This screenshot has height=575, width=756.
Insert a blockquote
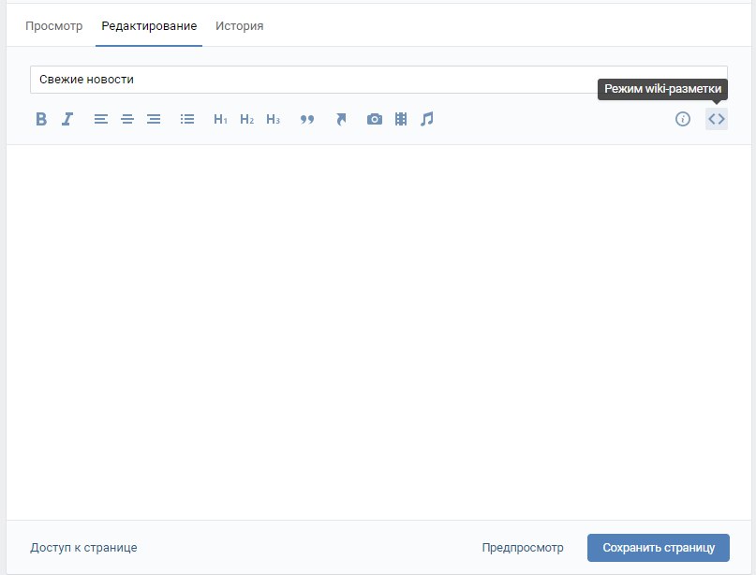[306, 119]
